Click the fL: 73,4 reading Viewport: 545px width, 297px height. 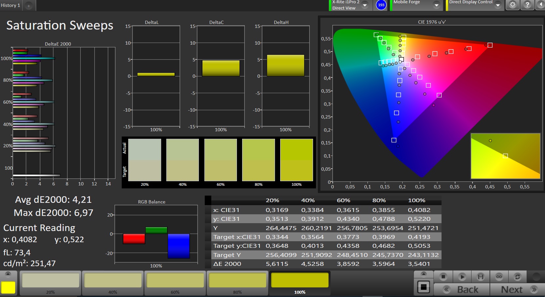[x=17, y=252]
